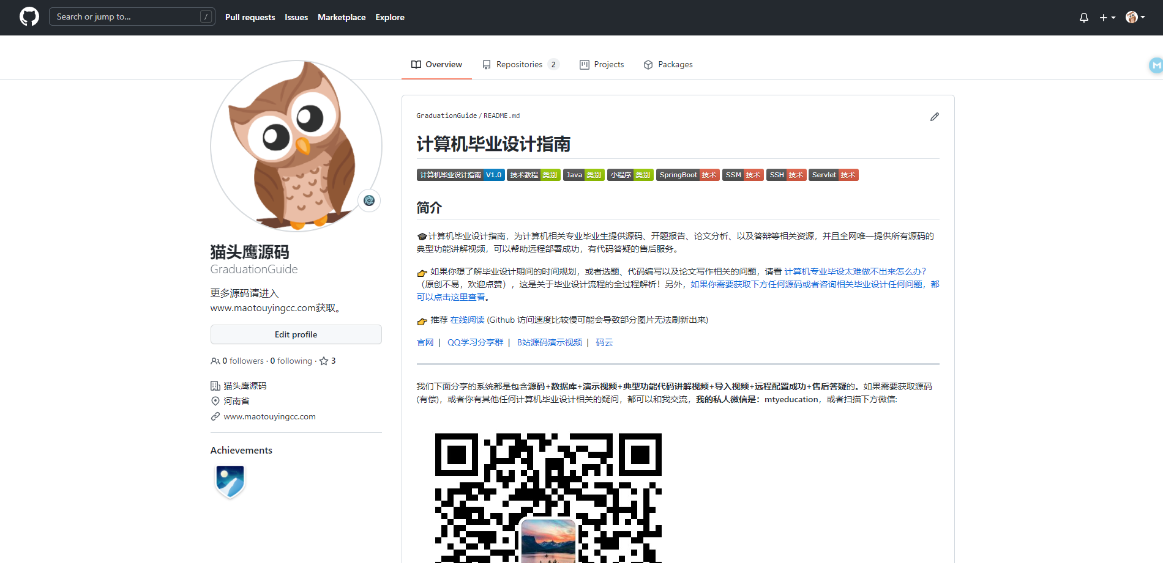This screenshot has height=563, width=1163.
Task: Click the 技术教程 类别 badge
Action: 533,175
